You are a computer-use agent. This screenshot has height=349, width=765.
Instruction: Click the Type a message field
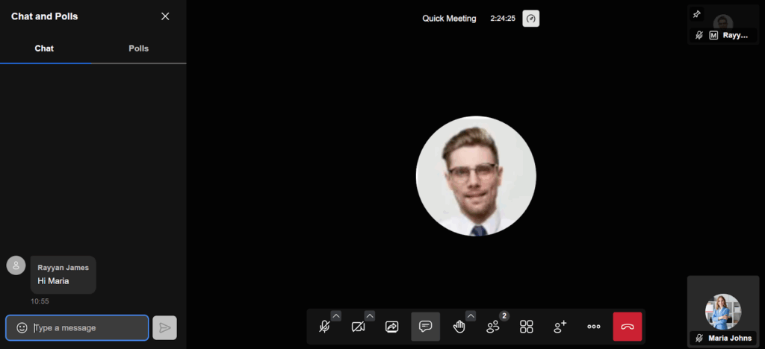click(88, 327)
